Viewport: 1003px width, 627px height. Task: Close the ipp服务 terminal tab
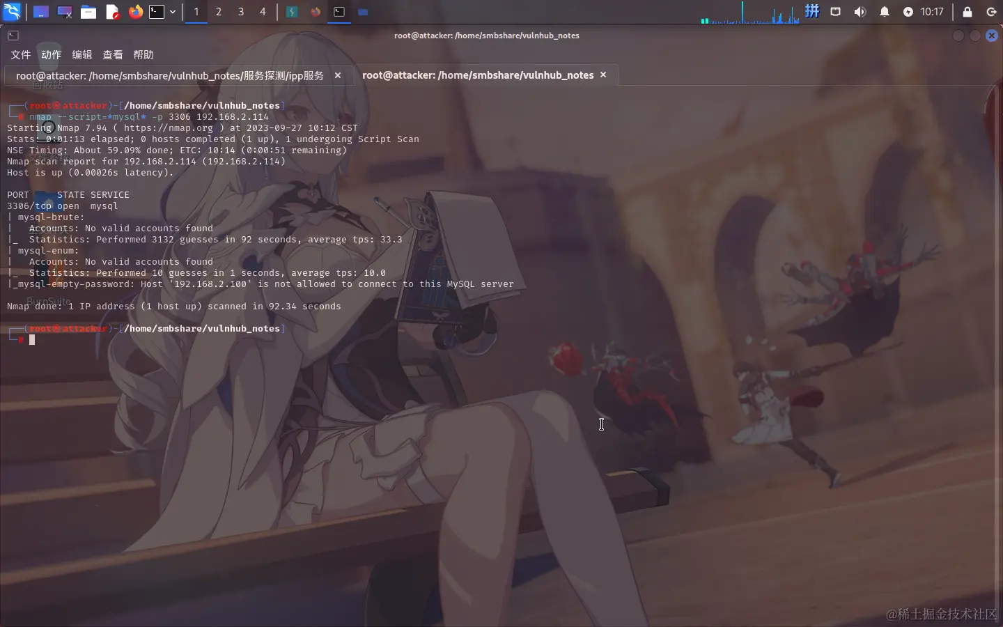click(338, 75)
